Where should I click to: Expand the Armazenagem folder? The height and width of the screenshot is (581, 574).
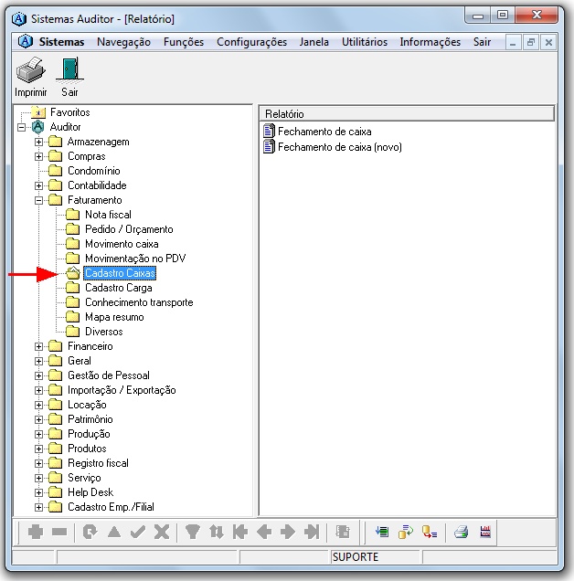[x=38, y=142]
